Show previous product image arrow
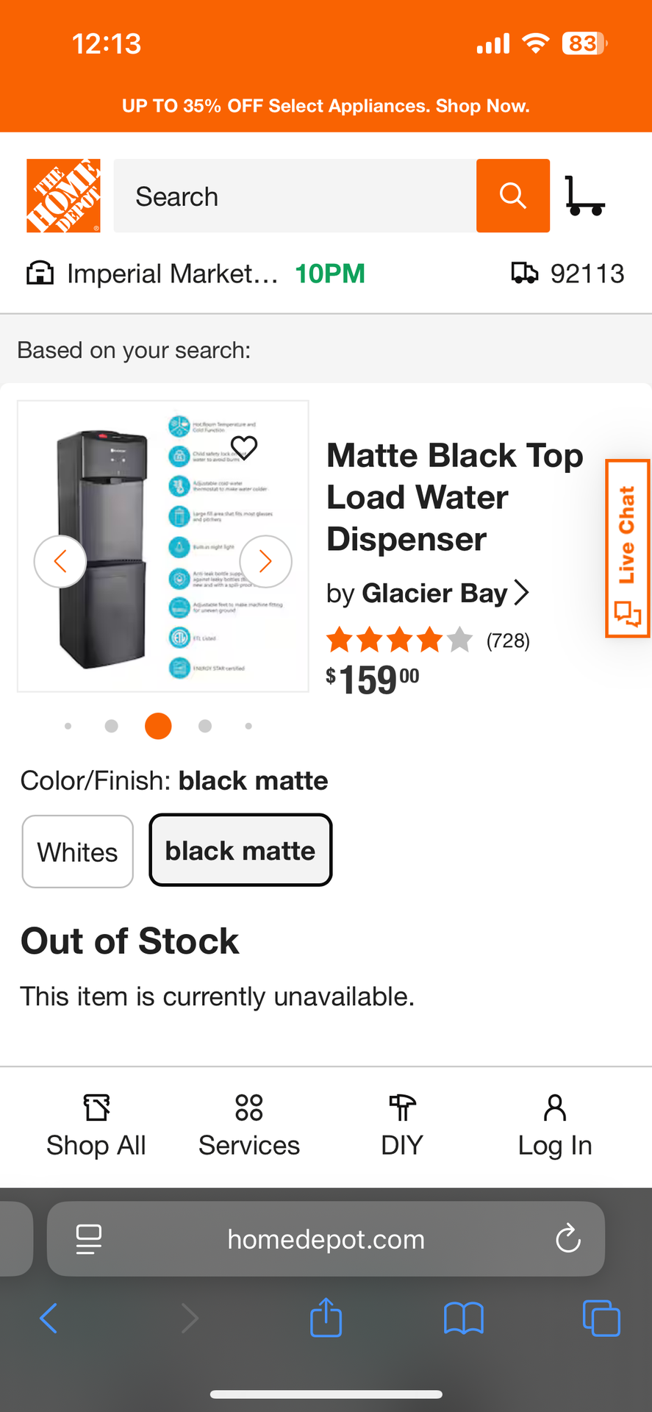652x1412 pixels. point(60,562)
